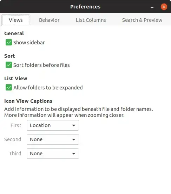Disable the Sort folders before files checkbox
171x194 pixels.
click(x=9, y=65)
